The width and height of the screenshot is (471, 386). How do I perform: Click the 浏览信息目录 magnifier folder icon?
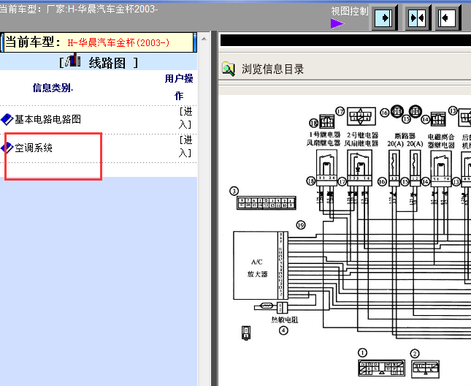click(229, 69)
